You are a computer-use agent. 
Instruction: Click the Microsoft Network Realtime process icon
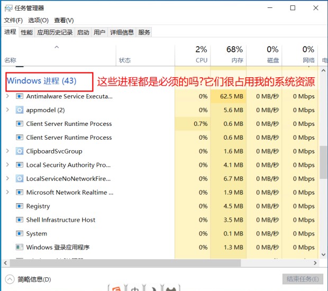click(20, 192)
